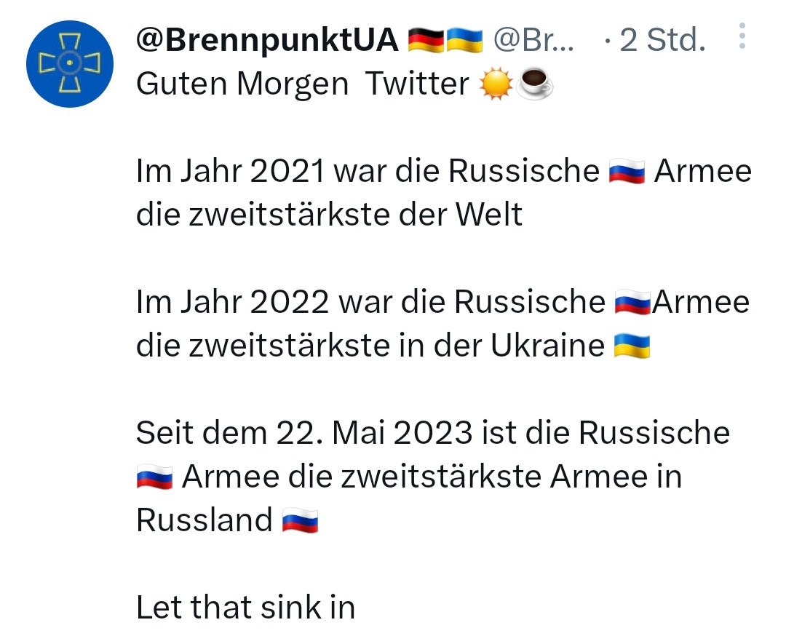The width and height of the screenshot is (786, 636).
Task: Click the 'Let that sink in' text
Action: pos(245,608)
